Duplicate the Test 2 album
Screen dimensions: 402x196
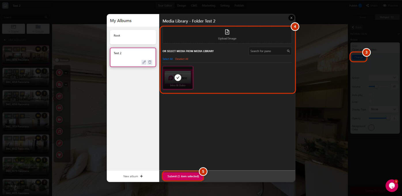(x=150, y=62)
